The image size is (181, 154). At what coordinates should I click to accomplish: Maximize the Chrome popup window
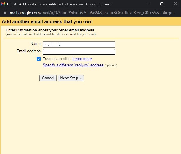(x=162, y=4)
